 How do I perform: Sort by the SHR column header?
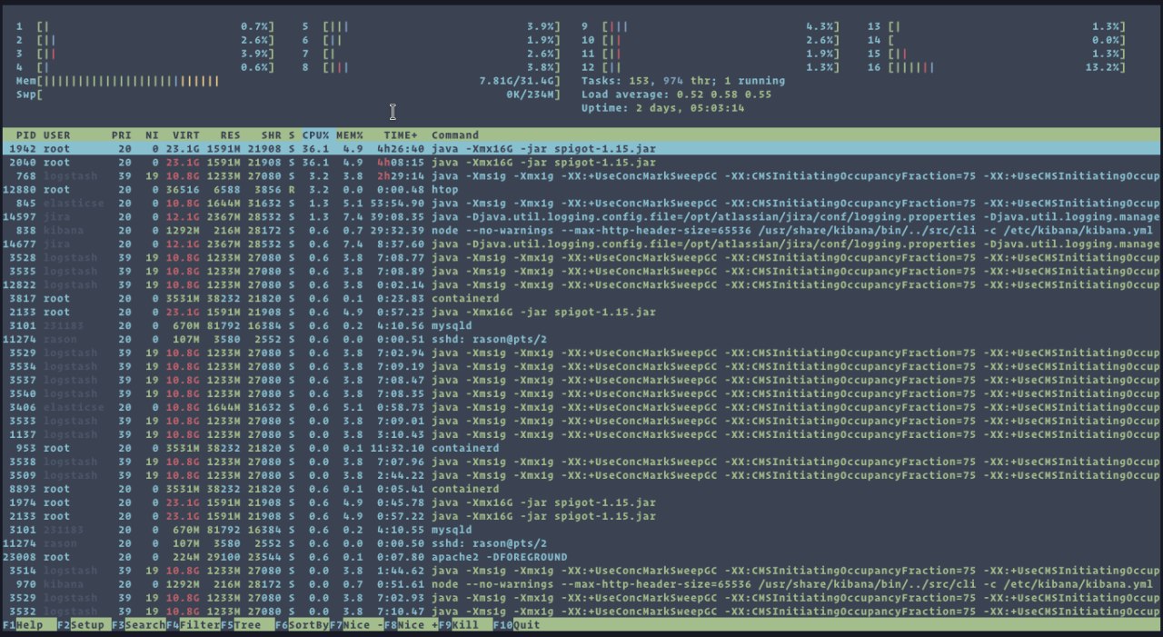(271, 134)
